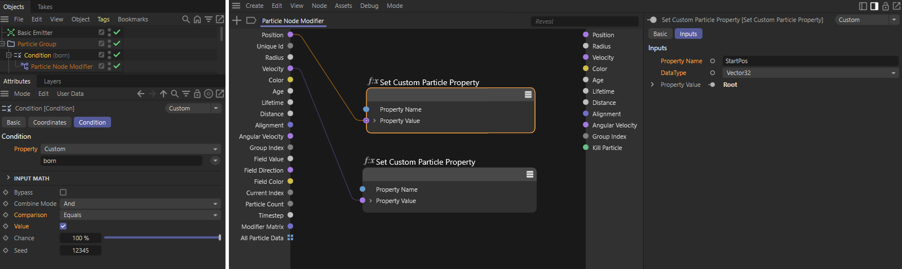Click the Property Name field containing StartPos

pyautogui.click(x=810, y=61)
